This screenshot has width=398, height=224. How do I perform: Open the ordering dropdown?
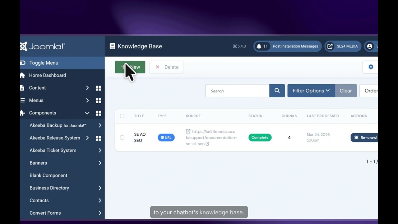click(x=369, y=91)
